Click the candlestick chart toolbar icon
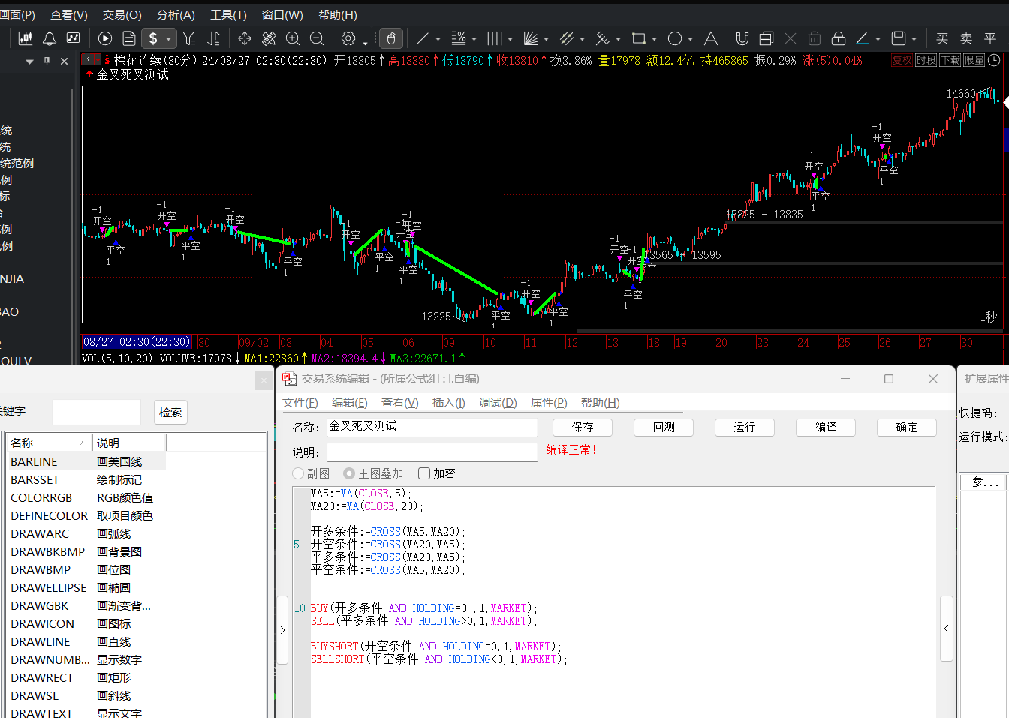The height and width of the screenshot is (718, 1009). click(x=26, y=38)
